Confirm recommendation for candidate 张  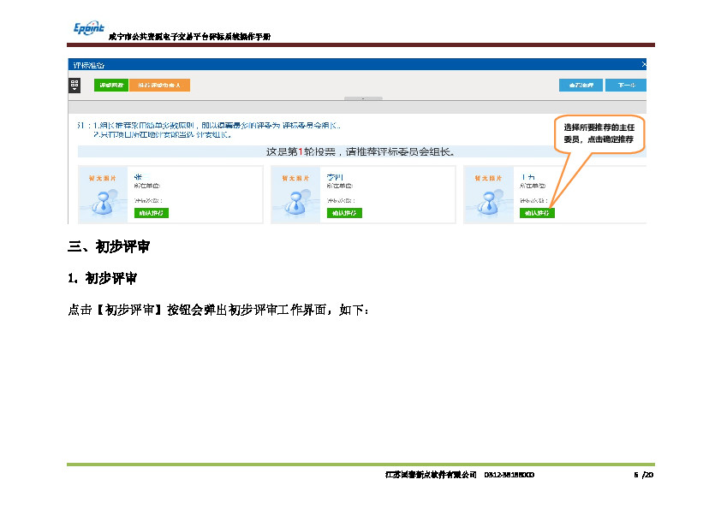pyautogui.click(x=151, y=212)
